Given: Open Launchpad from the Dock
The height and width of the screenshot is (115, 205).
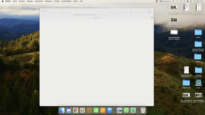Looking at the screenshot, I should [82, 110].
